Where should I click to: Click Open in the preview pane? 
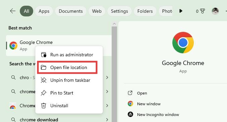(142, 93)
